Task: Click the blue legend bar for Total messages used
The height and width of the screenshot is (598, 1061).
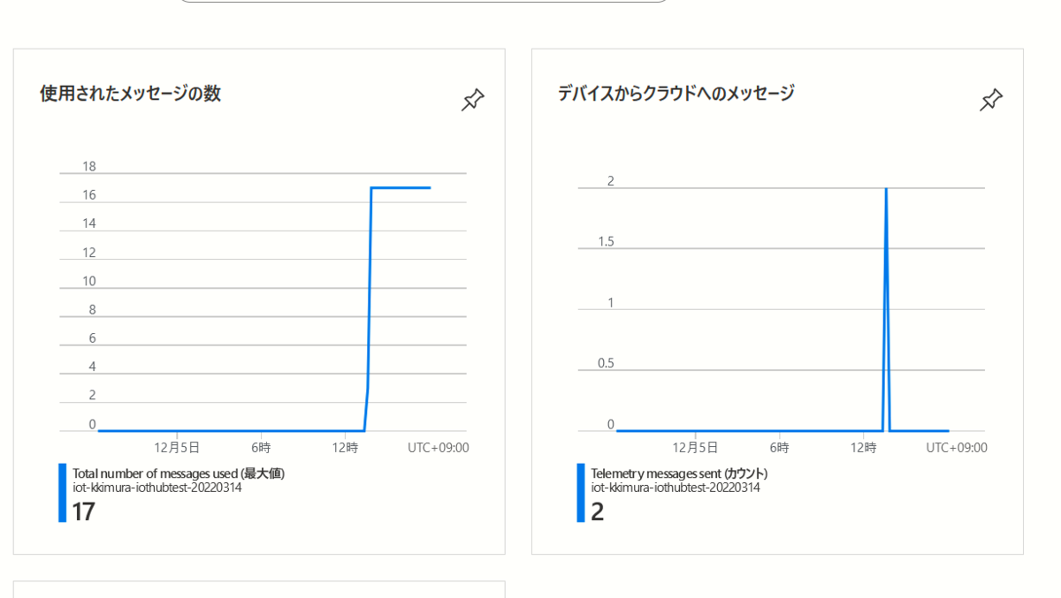Action: [62, 493]
